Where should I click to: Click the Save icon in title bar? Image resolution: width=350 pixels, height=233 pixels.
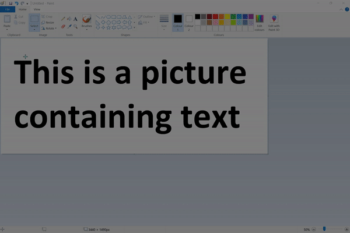(10, 3)
